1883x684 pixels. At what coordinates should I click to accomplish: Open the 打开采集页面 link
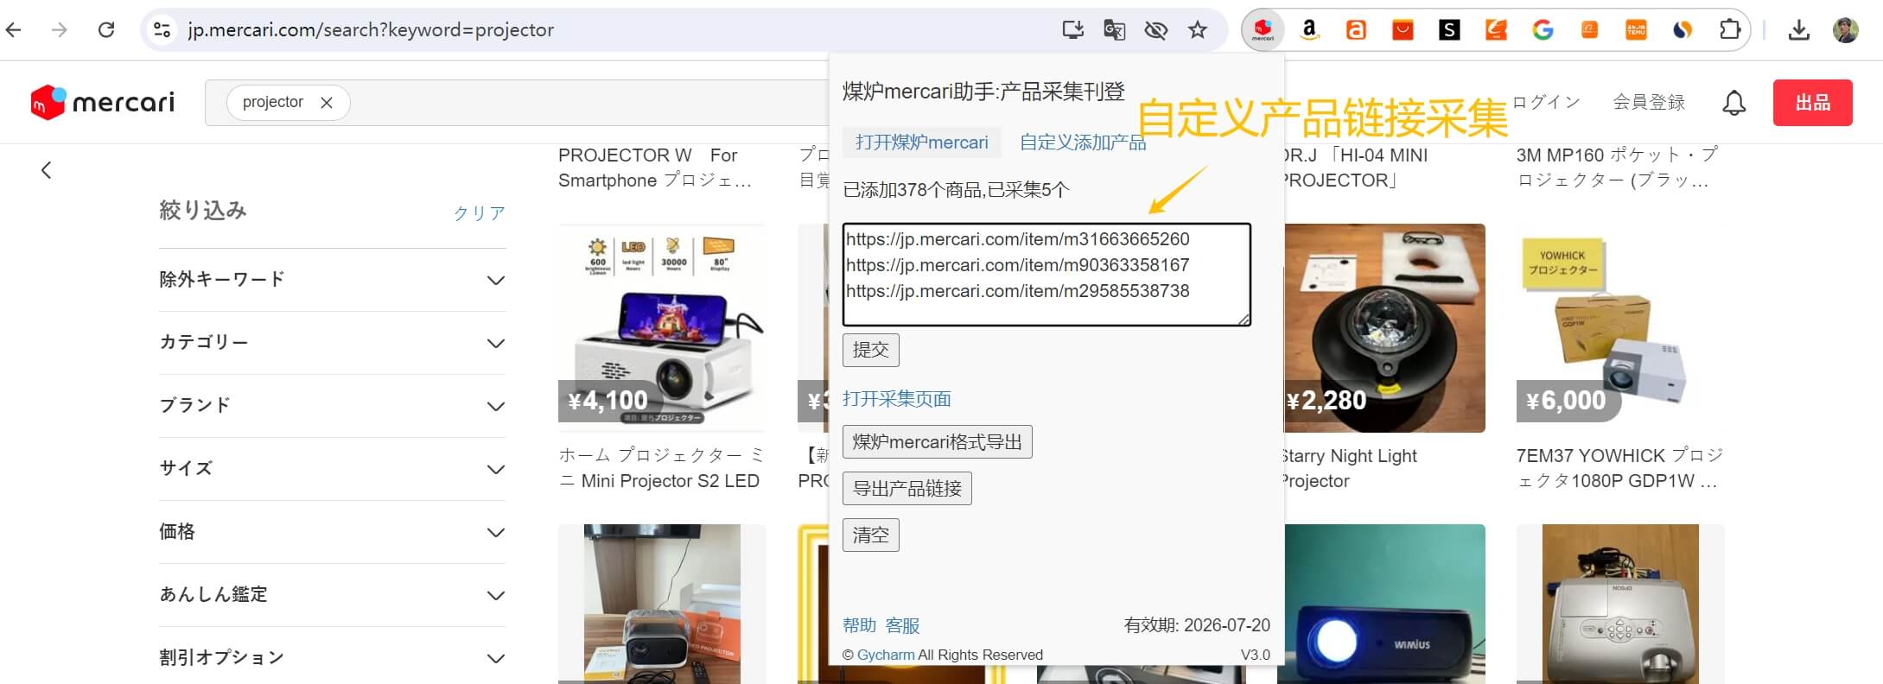click(x=896, y=399)
